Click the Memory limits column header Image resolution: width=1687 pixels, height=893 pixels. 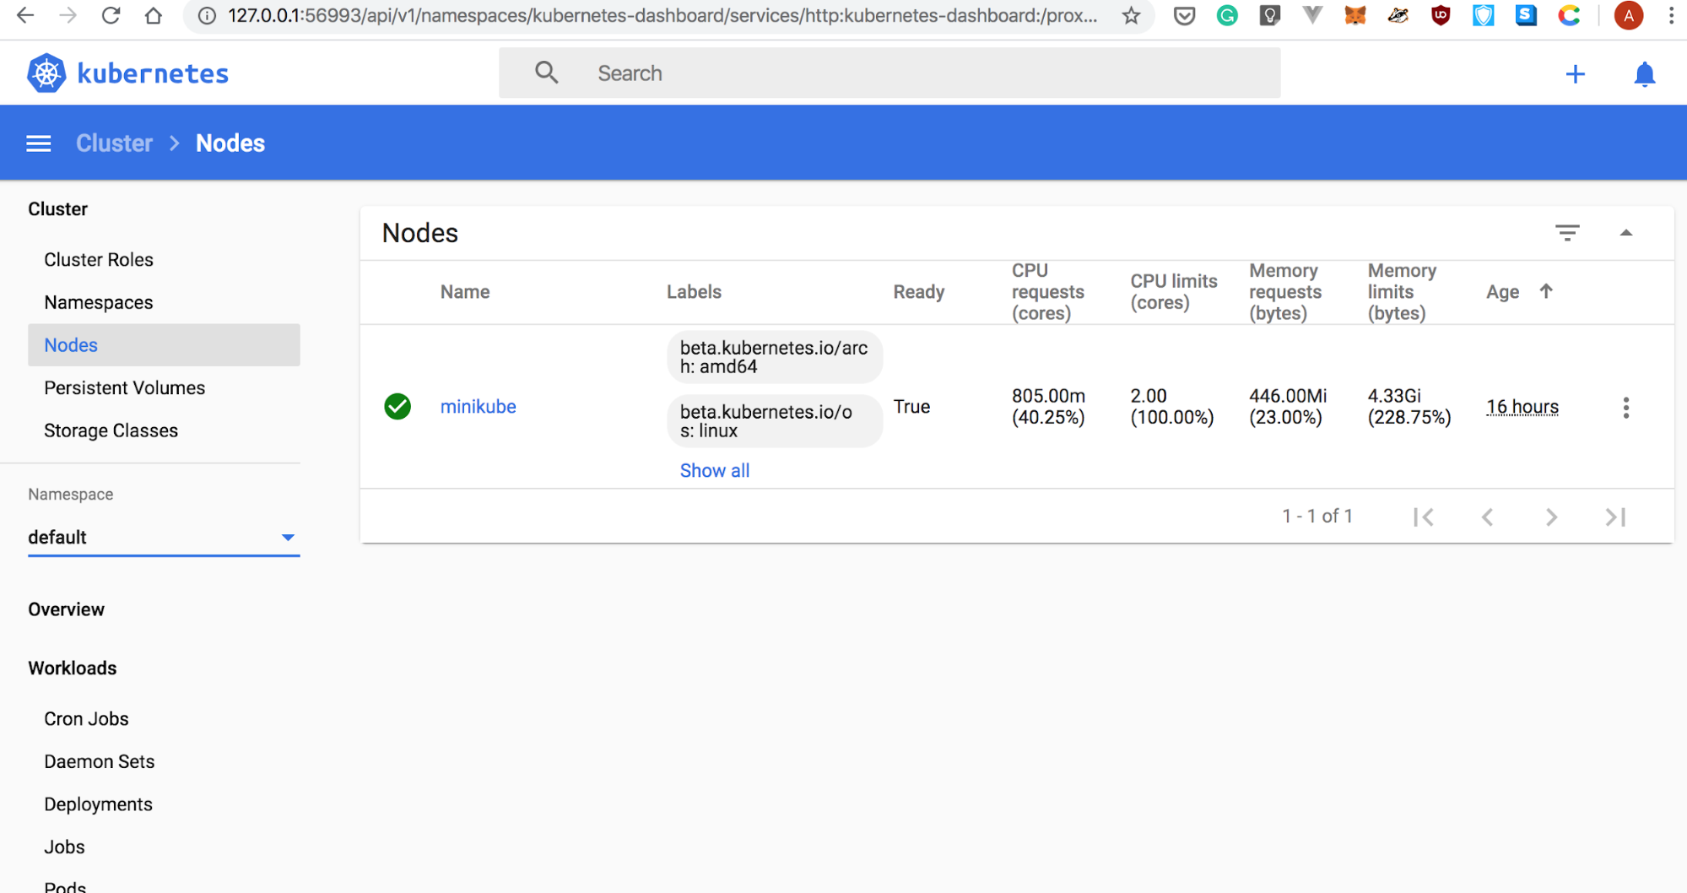point(1402,292)
